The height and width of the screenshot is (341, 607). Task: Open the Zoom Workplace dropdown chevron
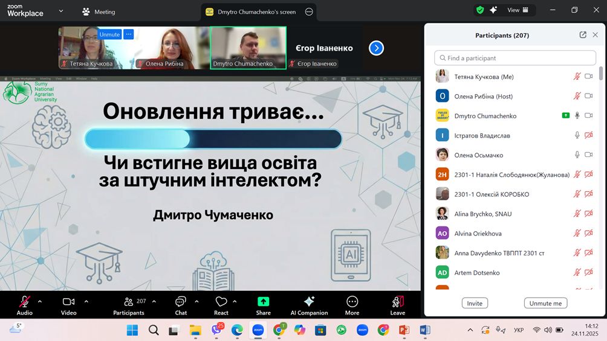pyautogui.click(x=60, y=11)
